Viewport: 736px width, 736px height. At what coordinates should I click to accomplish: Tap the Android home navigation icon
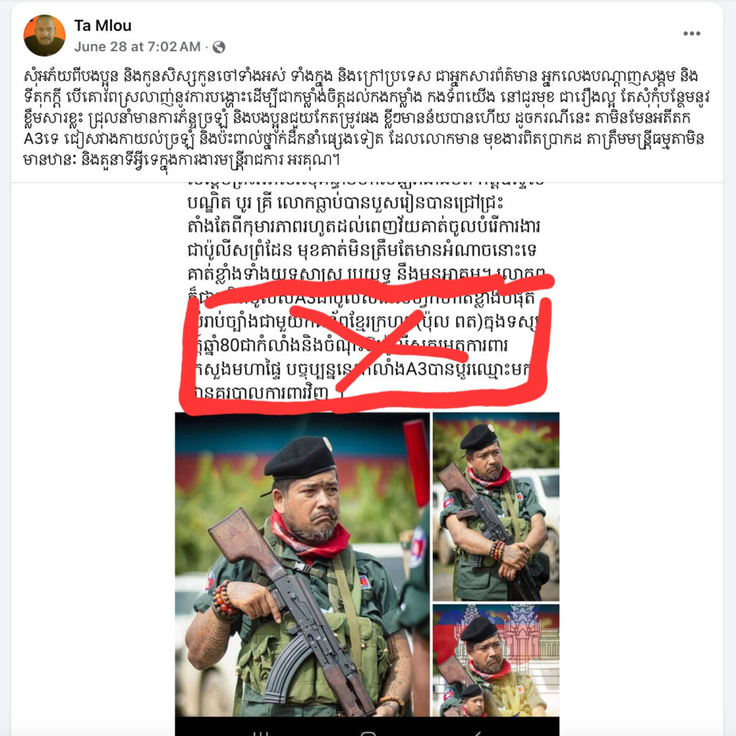coord(369,732)
